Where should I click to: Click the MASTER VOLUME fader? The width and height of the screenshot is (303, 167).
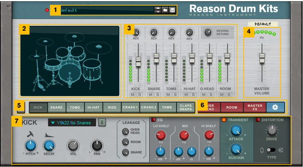click(x=262, y=58)
